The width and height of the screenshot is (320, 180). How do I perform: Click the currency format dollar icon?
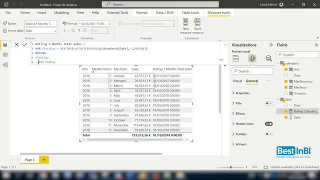64,30
